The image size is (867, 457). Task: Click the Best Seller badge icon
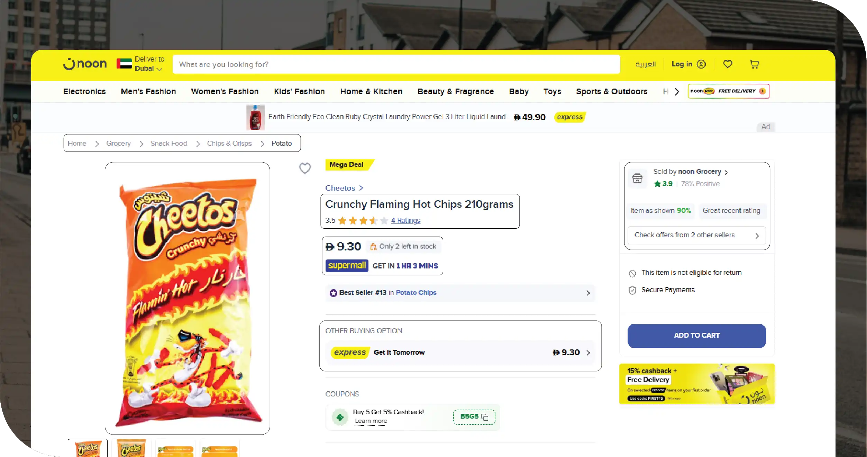pos(333,293)
